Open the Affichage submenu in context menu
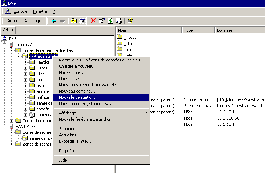Screen dimensions: 265x173 [x=68, y=113]
